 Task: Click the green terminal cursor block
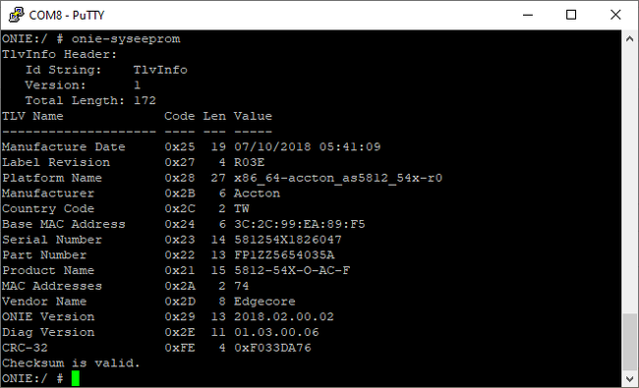(76, 378)
